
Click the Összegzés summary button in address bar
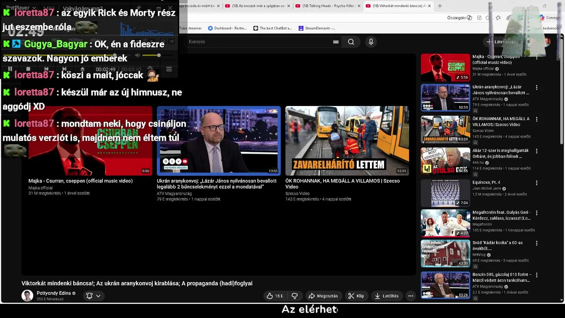(460, 18)
